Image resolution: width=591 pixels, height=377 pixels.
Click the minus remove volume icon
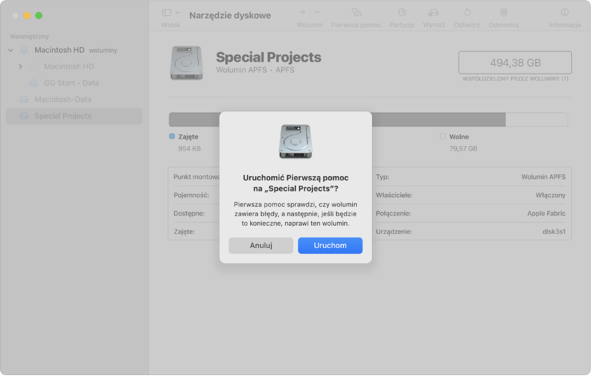[x=317, y=13]
